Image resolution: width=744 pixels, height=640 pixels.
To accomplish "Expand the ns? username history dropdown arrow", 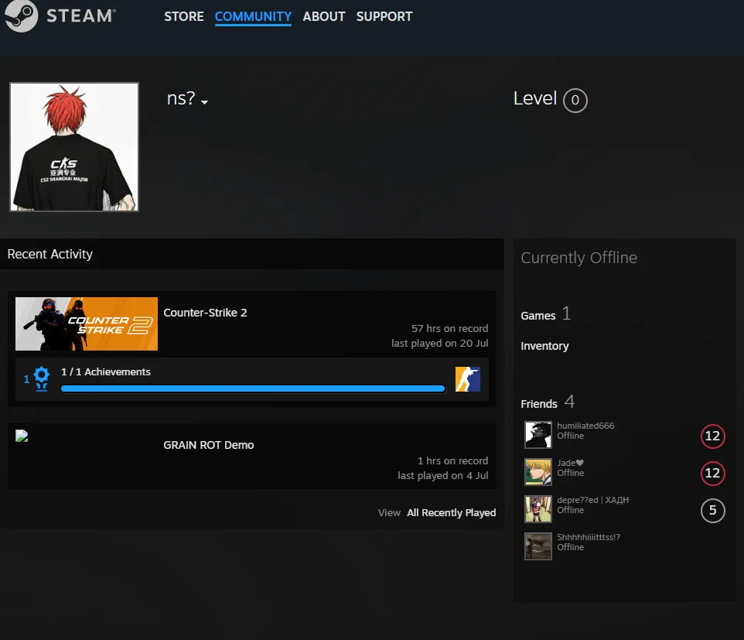I will coord(204,102).
